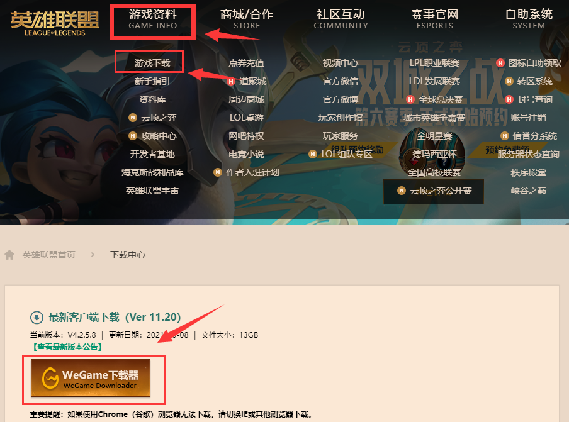The image size is (569, 422).
Task: Click the WeGame下载器 download button
Action: click(91, 378)
